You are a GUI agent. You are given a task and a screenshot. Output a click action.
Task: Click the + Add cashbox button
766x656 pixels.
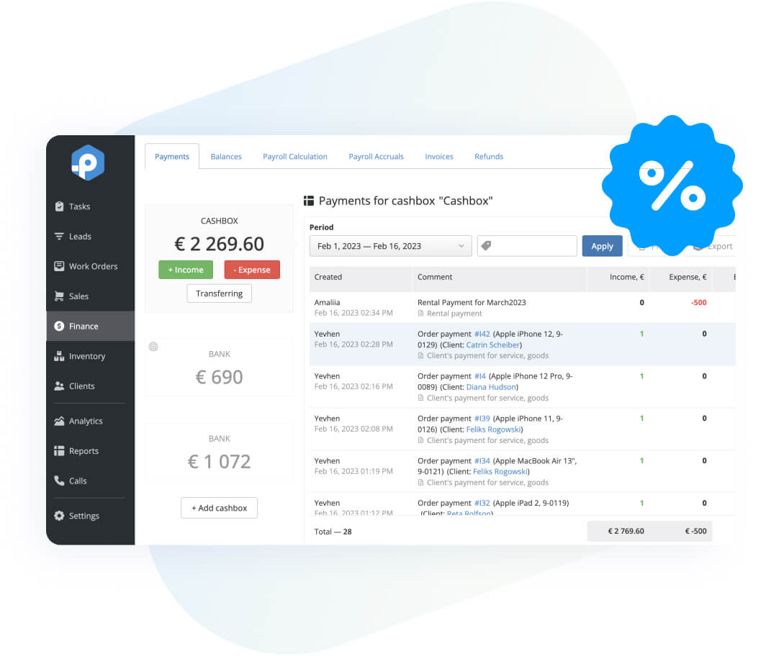[x=219, y=508]
